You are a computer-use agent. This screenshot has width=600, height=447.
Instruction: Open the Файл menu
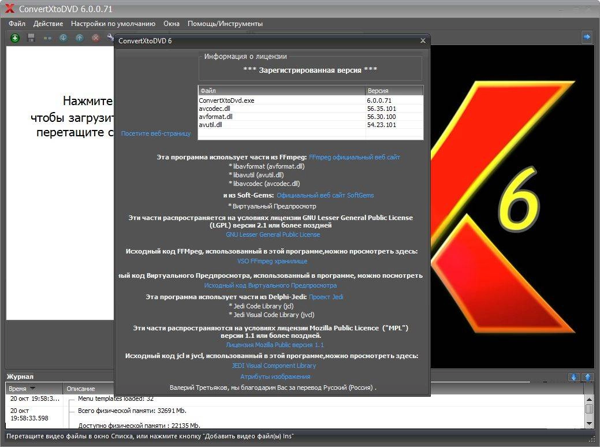(x=17, y=24)
